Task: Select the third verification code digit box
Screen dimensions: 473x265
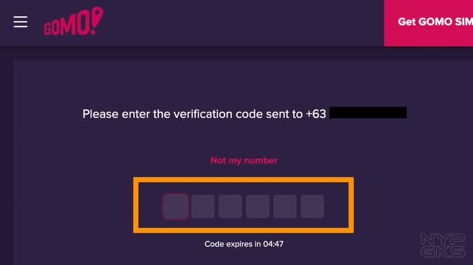Action: tap(230, 206)
